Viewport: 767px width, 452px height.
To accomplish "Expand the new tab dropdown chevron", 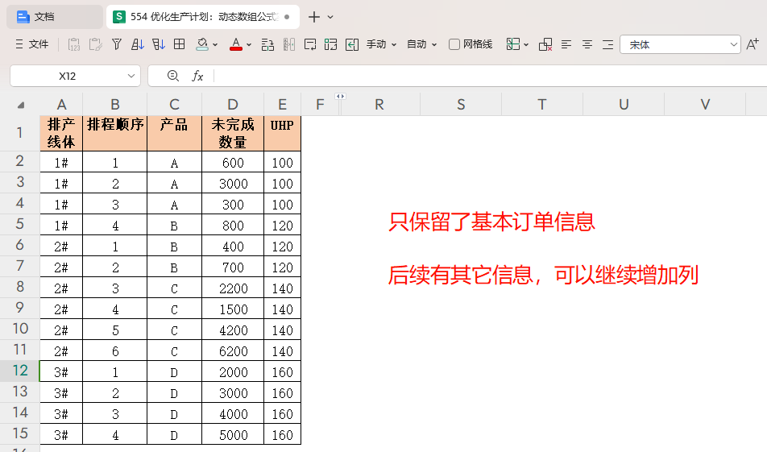I will coord(330,17).
